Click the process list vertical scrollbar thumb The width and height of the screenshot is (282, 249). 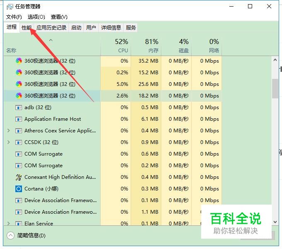[x=275, y=88]
